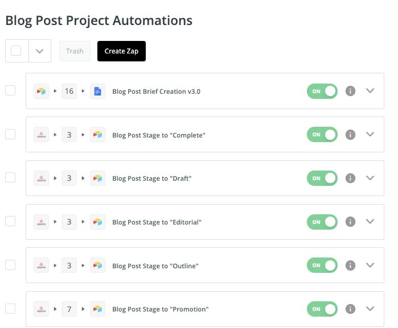Click the Airtable icon in "Draft" zap row

tap(97, 178)
